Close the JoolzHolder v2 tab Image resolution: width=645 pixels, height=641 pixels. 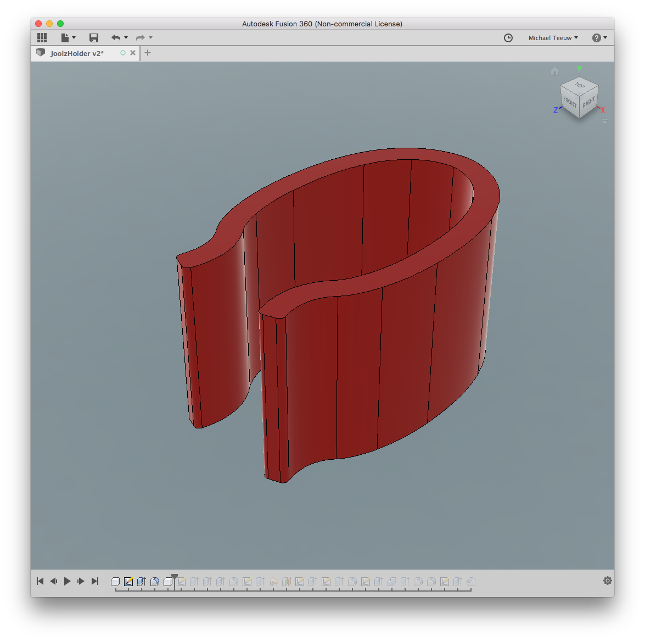coord(133,53)
